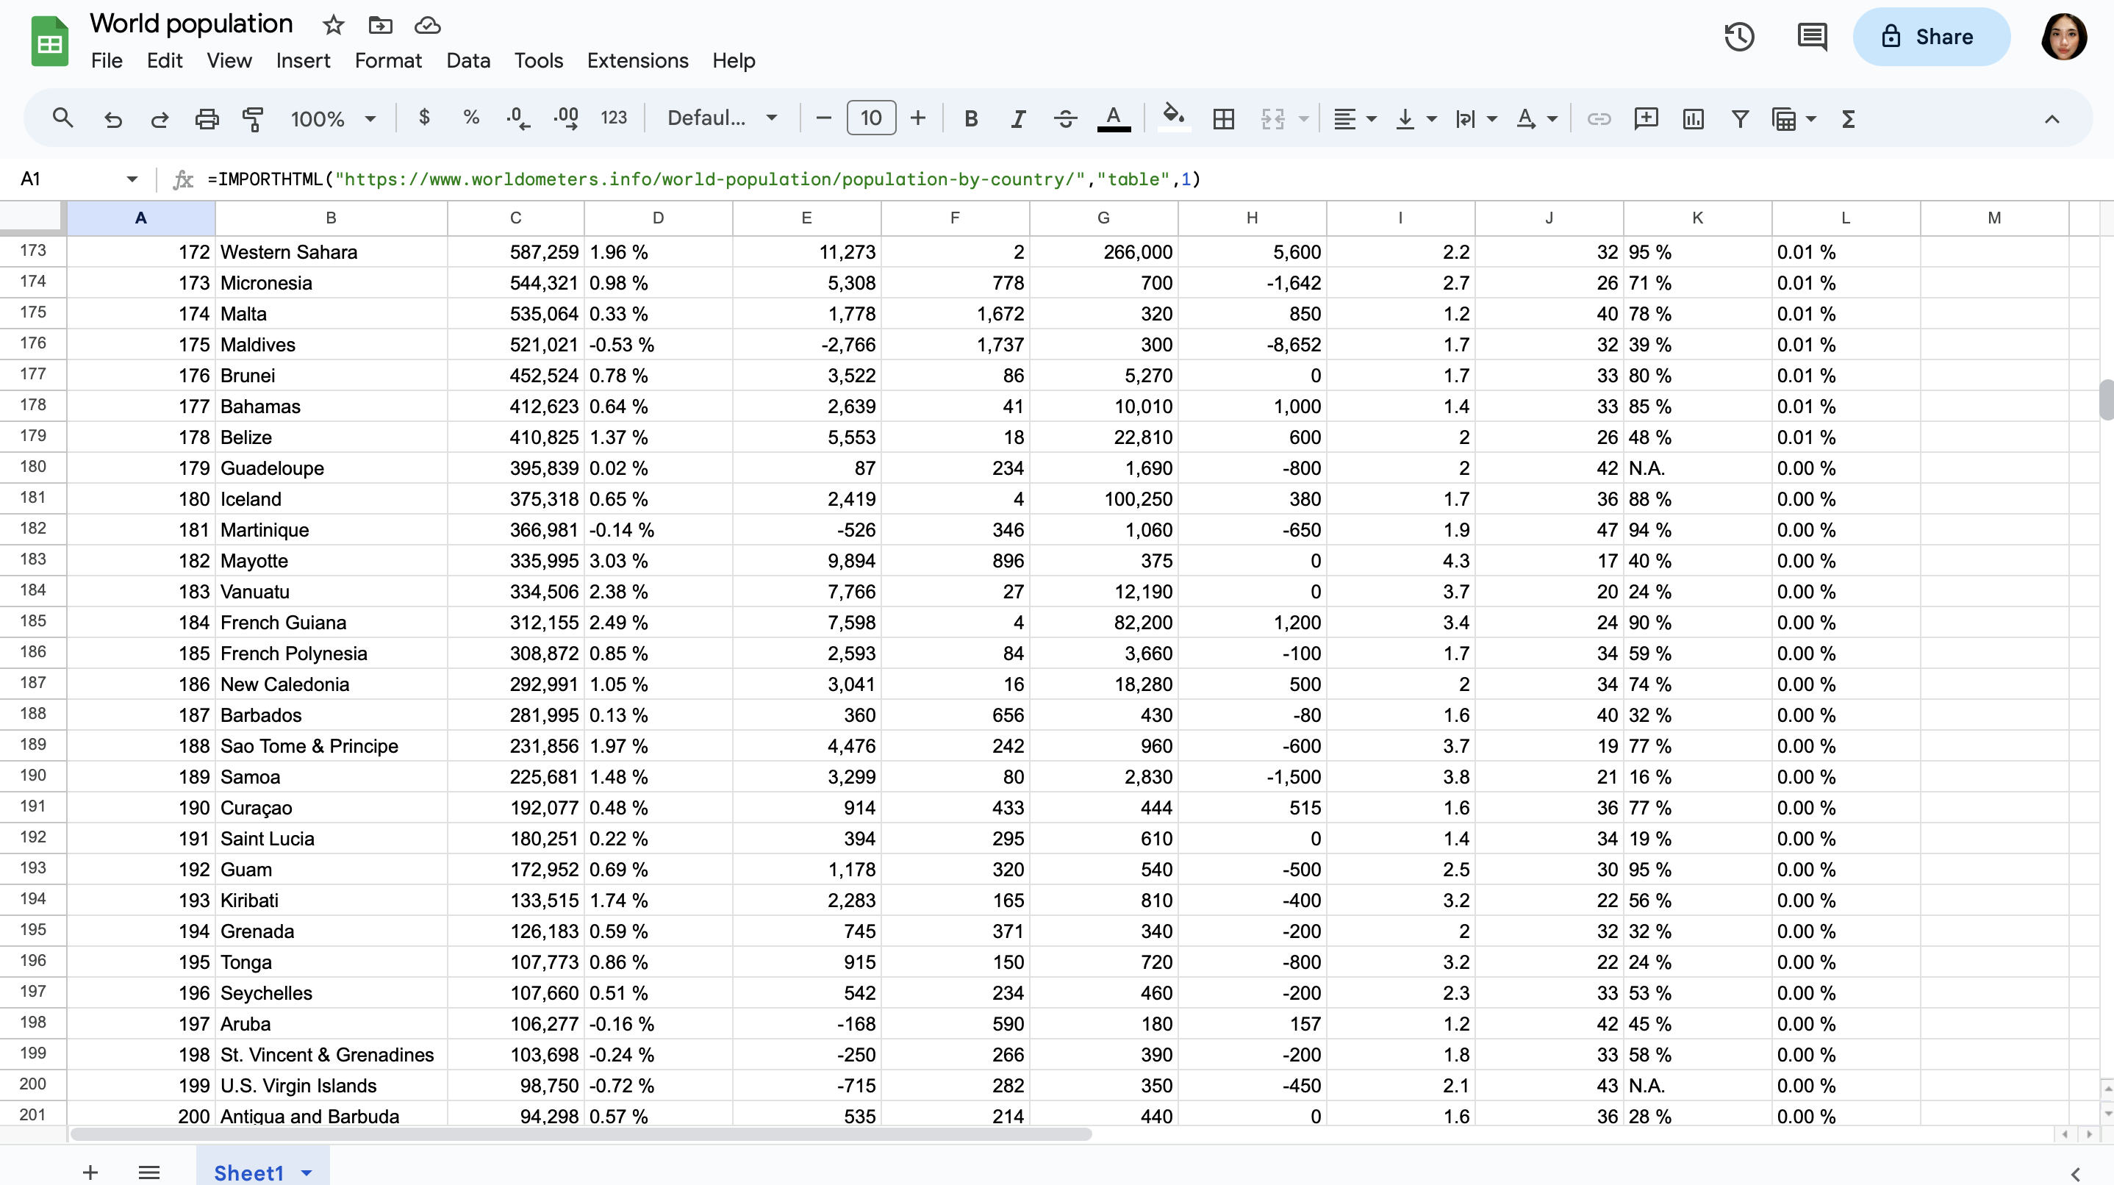Open the borders tool
Image resolution: width=2114 pixels, height=1185 pixels.
pyautogui.click(x=1223, y=119)
